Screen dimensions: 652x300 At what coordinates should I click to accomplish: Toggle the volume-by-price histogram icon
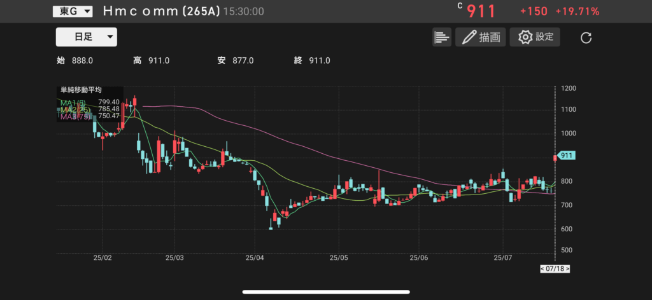[x=442, y=37]
